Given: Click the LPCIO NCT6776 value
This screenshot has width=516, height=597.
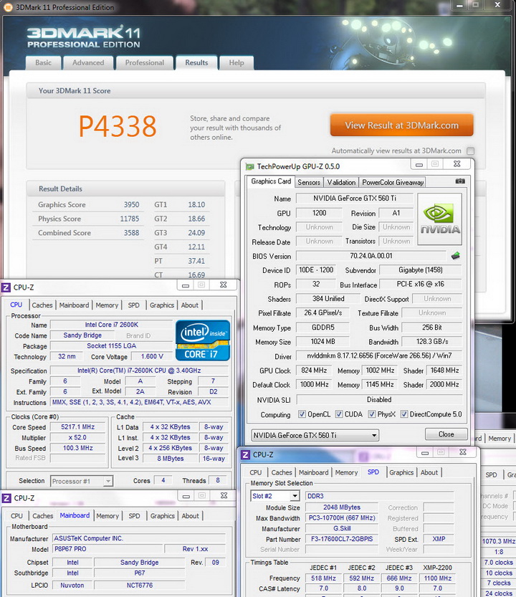Looking at the screenshot, I should 139,586.
